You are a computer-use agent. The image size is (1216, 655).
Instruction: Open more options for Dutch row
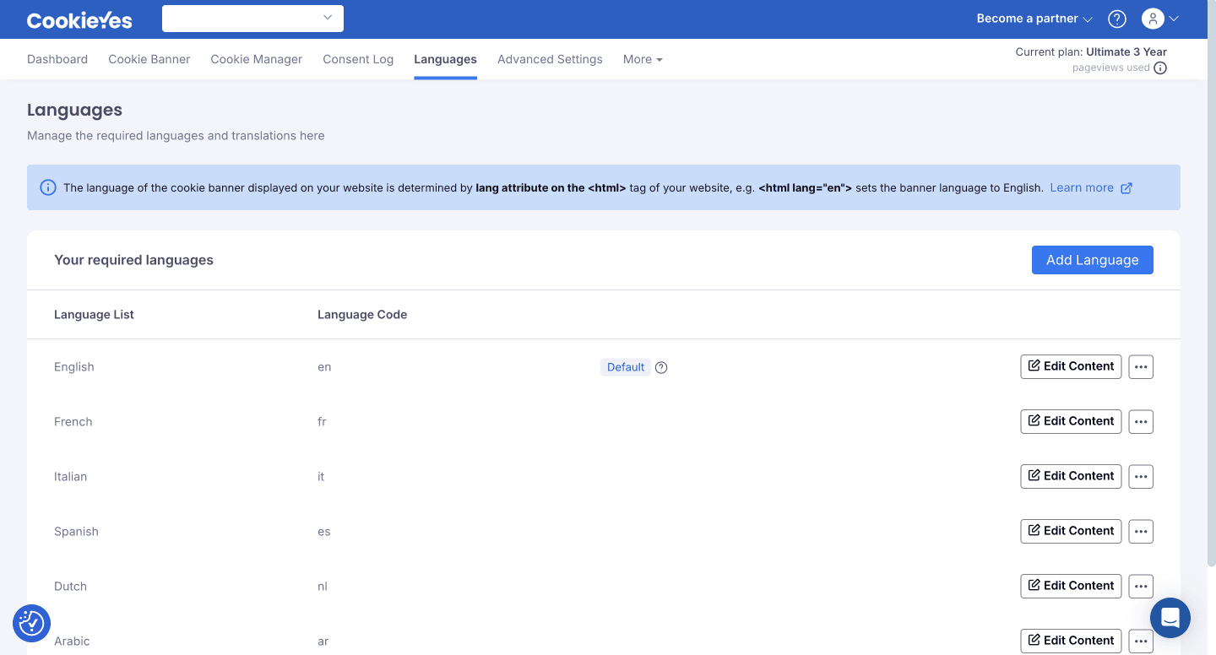tap(1141, 586)
